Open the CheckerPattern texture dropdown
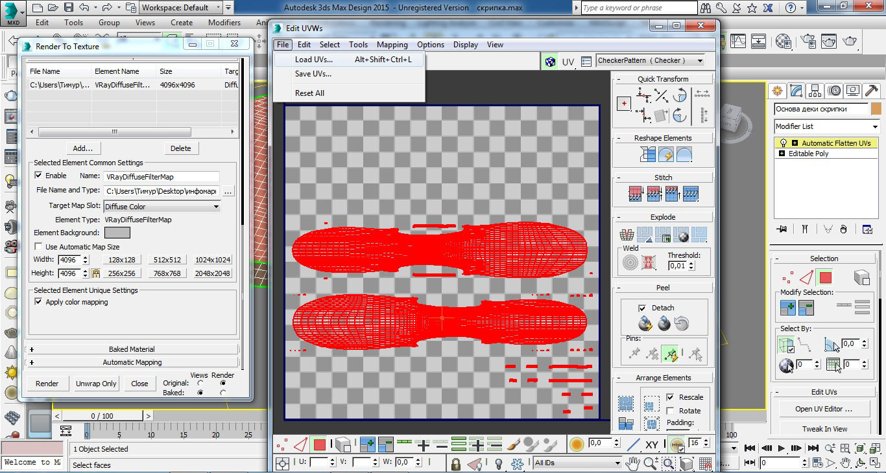Viewport: 886px width, 473px height. (651, 61)
